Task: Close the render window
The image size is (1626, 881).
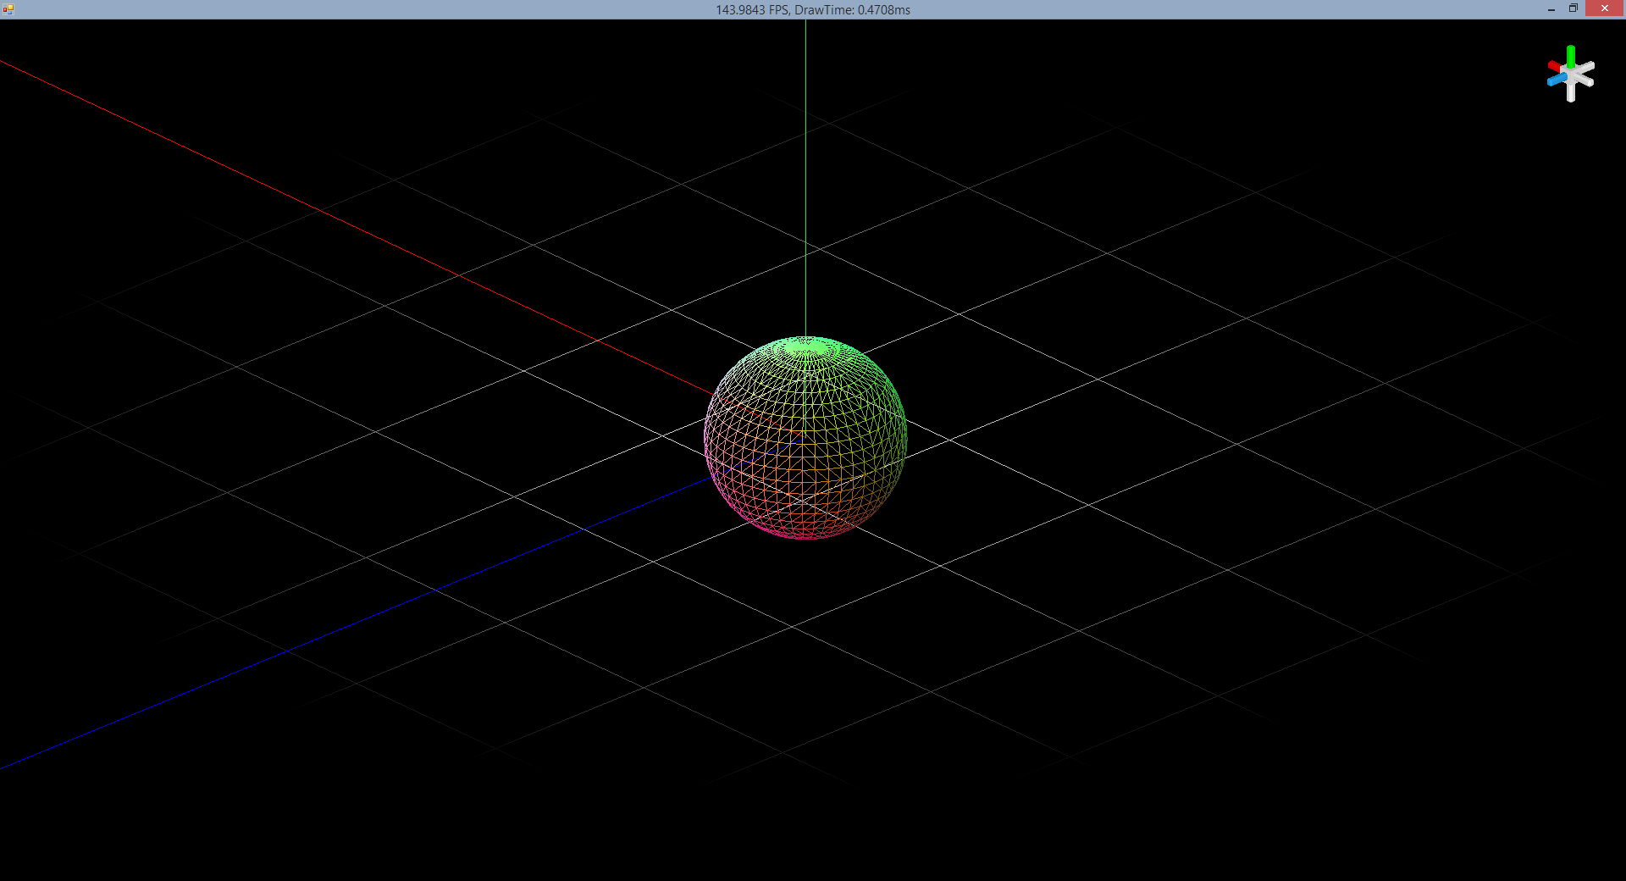Action: point(1605,8)
